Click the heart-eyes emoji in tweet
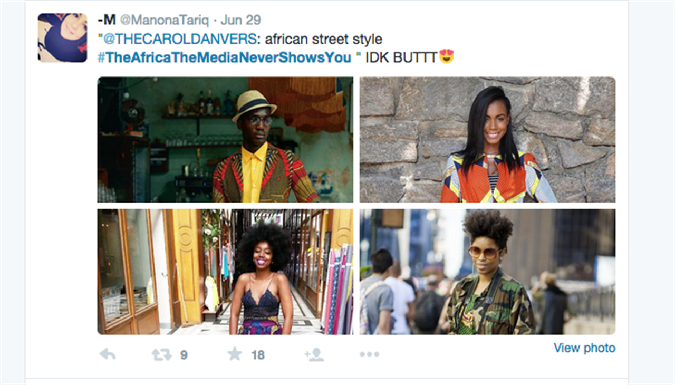Viewport: 675px width, 385px height. [447, 57]
